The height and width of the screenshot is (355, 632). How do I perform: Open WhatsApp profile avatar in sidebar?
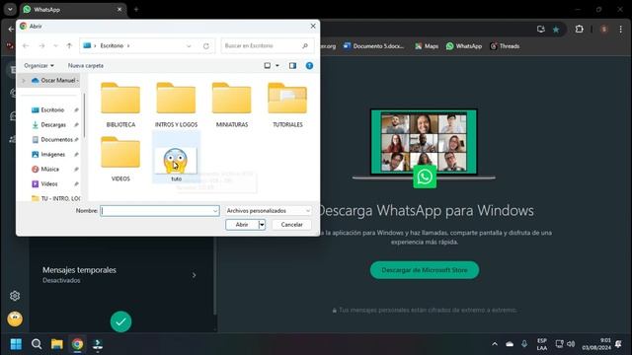pyautogui.click(x=15, y=319)
